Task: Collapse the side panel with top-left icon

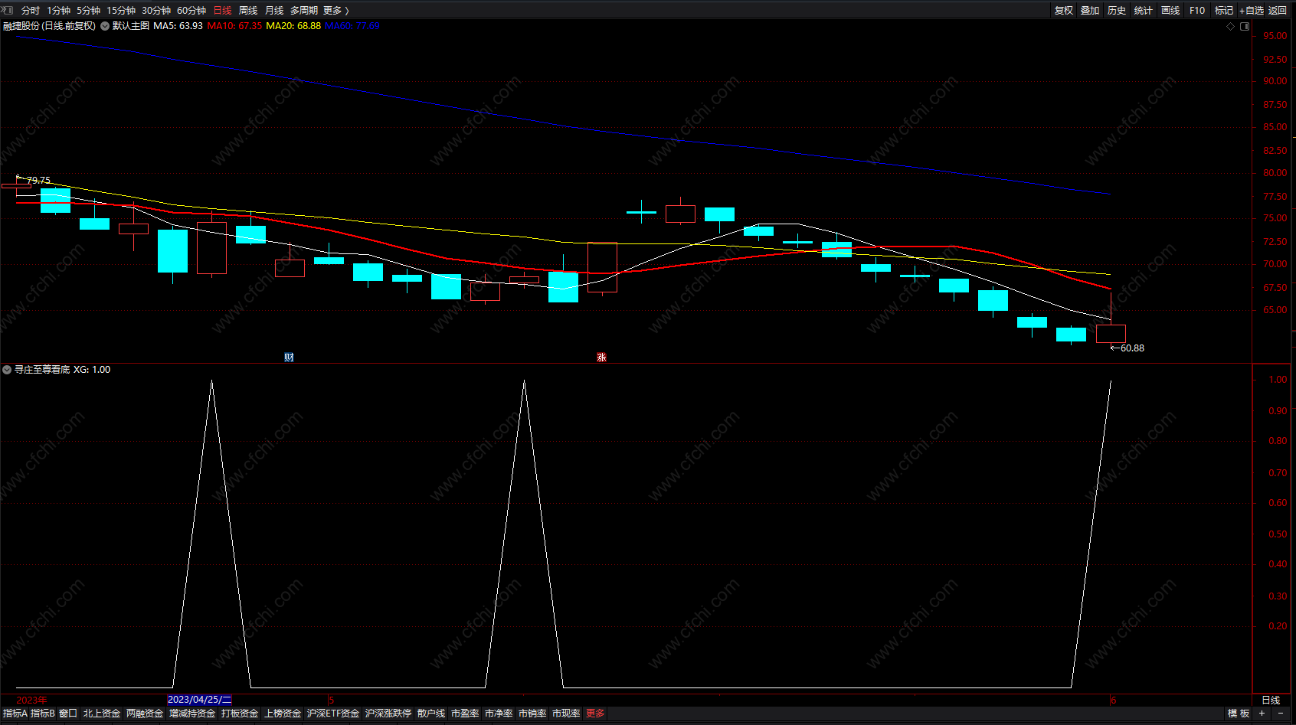Action: click(8, 10)
